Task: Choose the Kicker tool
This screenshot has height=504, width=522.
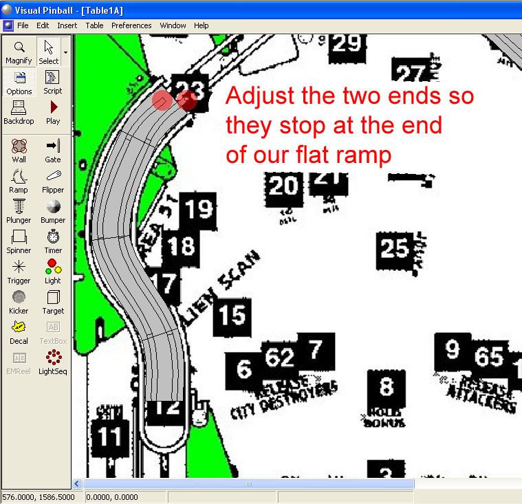Action: [x=19, y=302]
